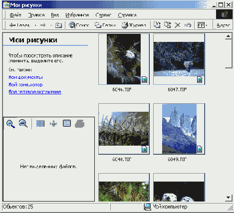Click the Copy To folder icon
This screenshot has width=234, height=213.
(168, 25)
